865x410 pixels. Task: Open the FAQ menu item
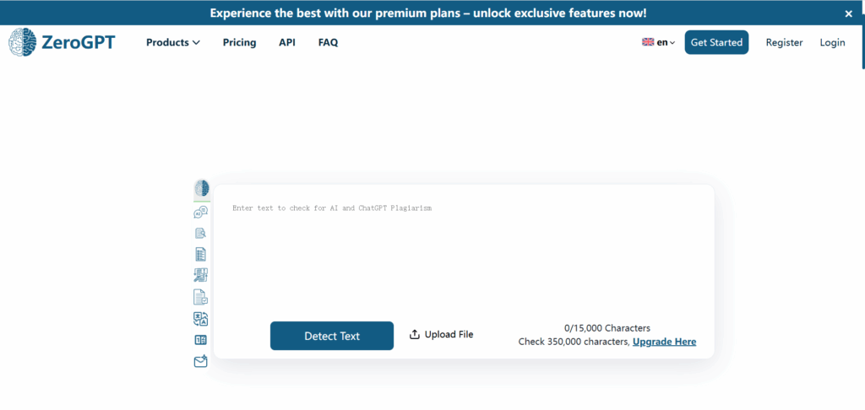(328, 42)
